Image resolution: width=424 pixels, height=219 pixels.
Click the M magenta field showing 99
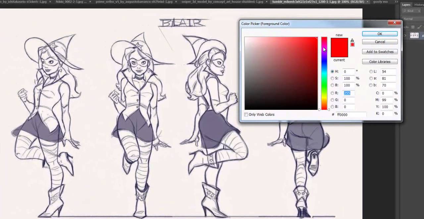click(x=387, y=100)
